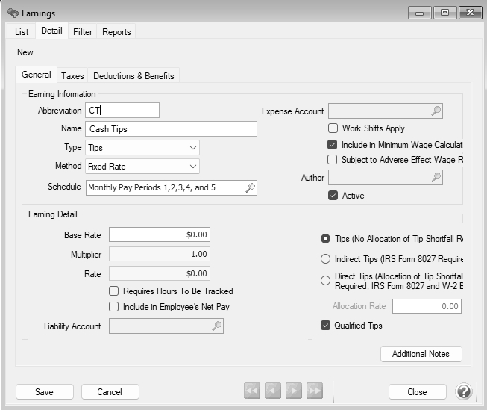Check Requires Hours To Be Tracked
Screen dimensions: 487x410
point(114,291)
